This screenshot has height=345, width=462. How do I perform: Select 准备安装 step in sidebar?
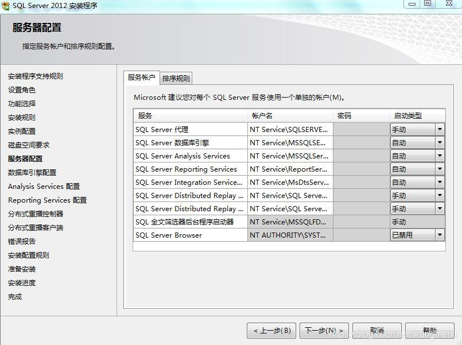pyautogui.click(x=22, y=269)
